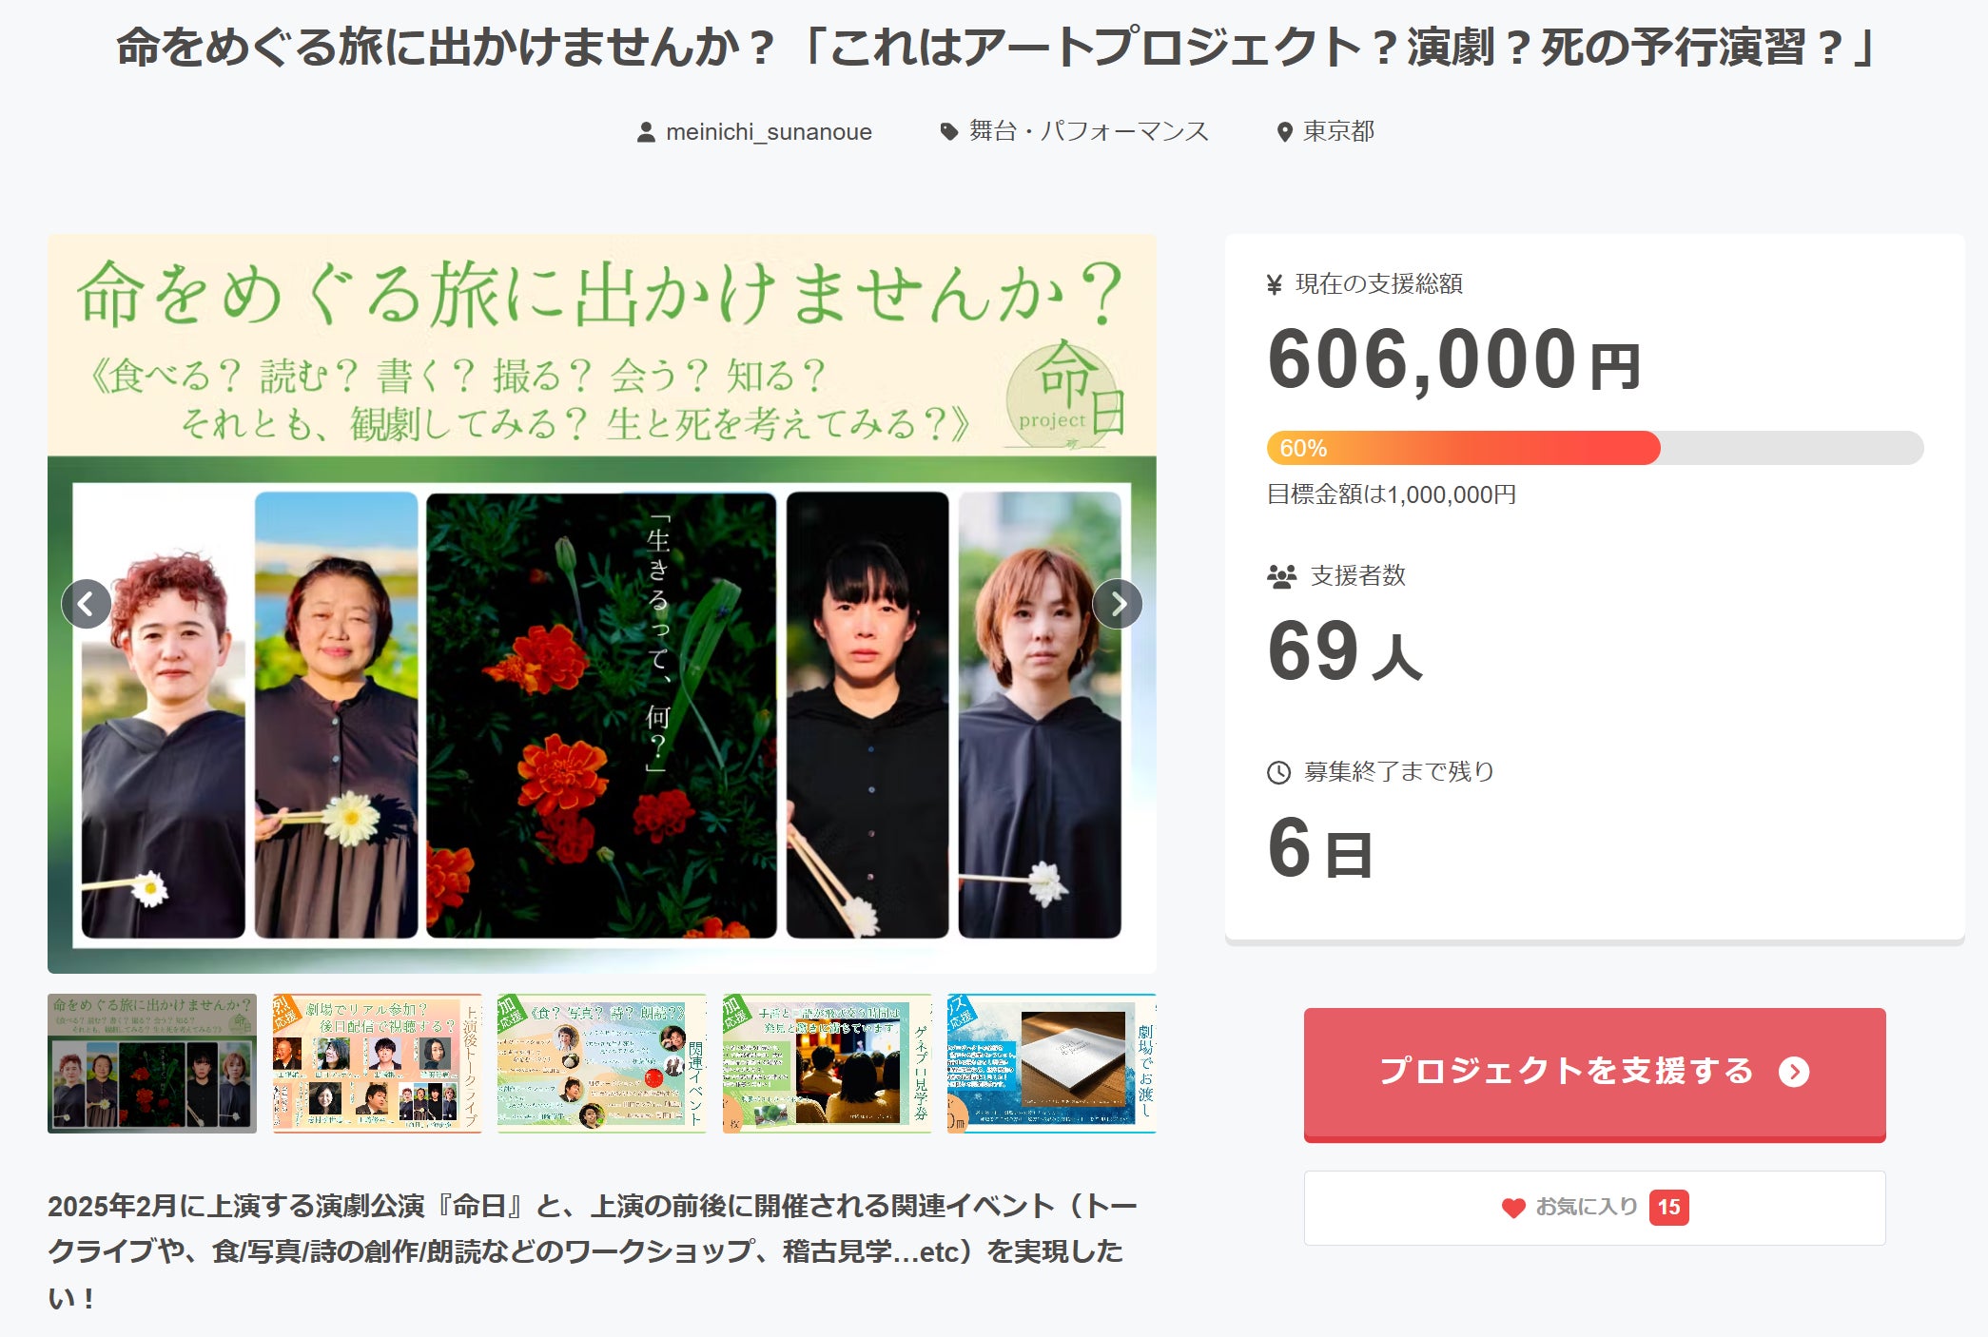
Task: Select the ゲネプロ見学券 thumbnail
Action: click(x=827, y=1063)
